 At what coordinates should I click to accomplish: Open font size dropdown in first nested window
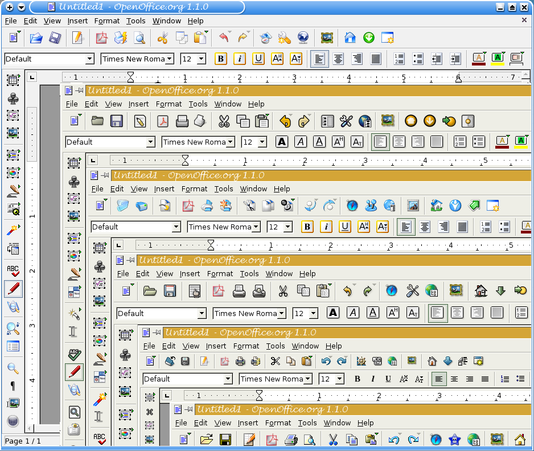pyautogui.click(x=262, y=142)
